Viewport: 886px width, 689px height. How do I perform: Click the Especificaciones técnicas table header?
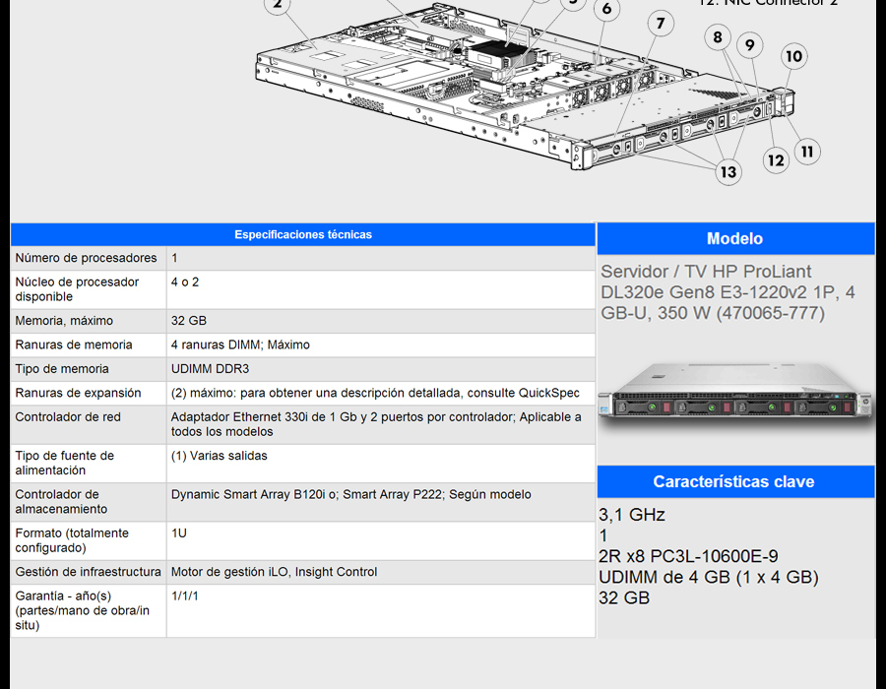(x=303, y=234)
